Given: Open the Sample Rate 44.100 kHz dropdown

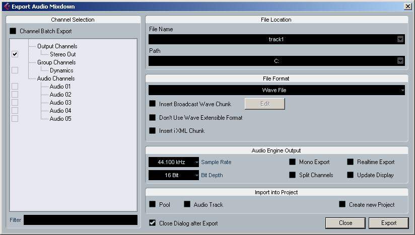Looking at the screenshot, I should 174,162.
